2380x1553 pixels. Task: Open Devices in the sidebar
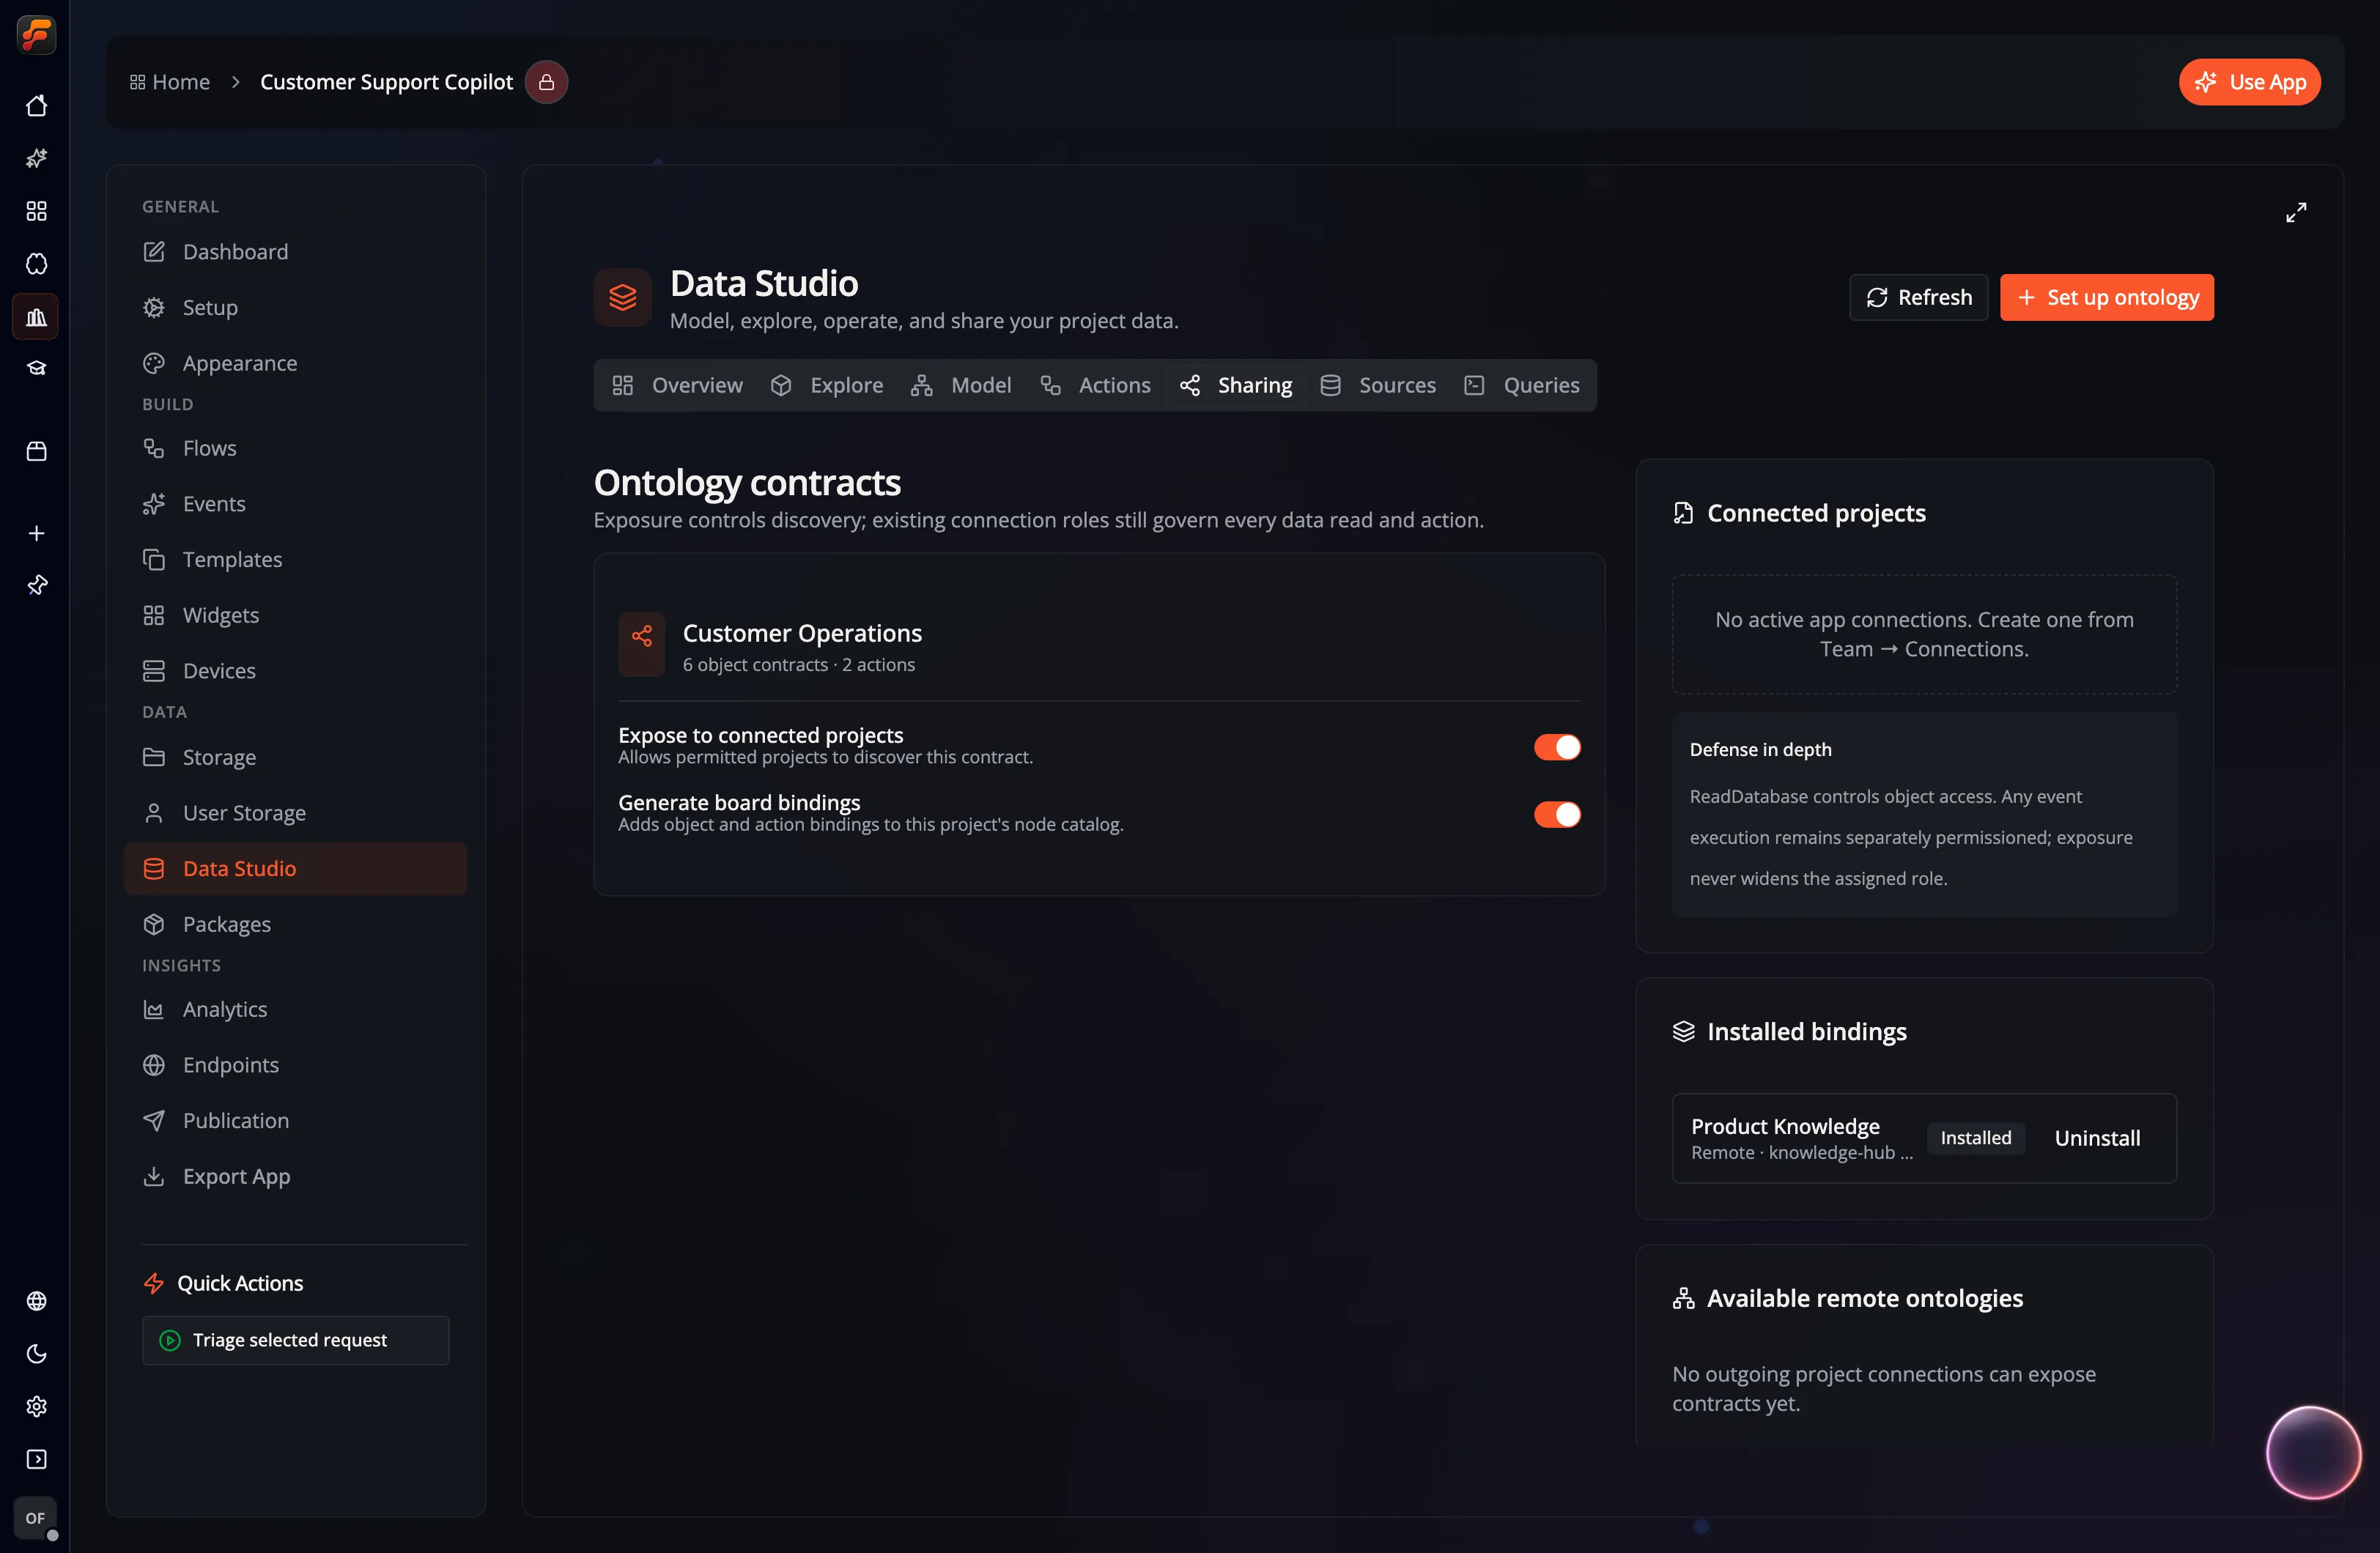click(x=295, y=671)
